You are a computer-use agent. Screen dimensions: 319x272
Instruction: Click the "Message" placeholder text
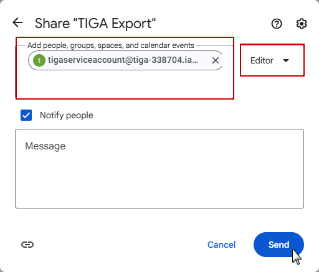45,146
